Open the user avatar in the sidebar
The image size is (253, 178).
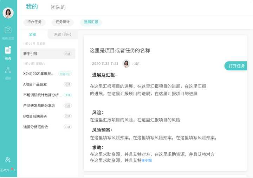tap(8, 13)
